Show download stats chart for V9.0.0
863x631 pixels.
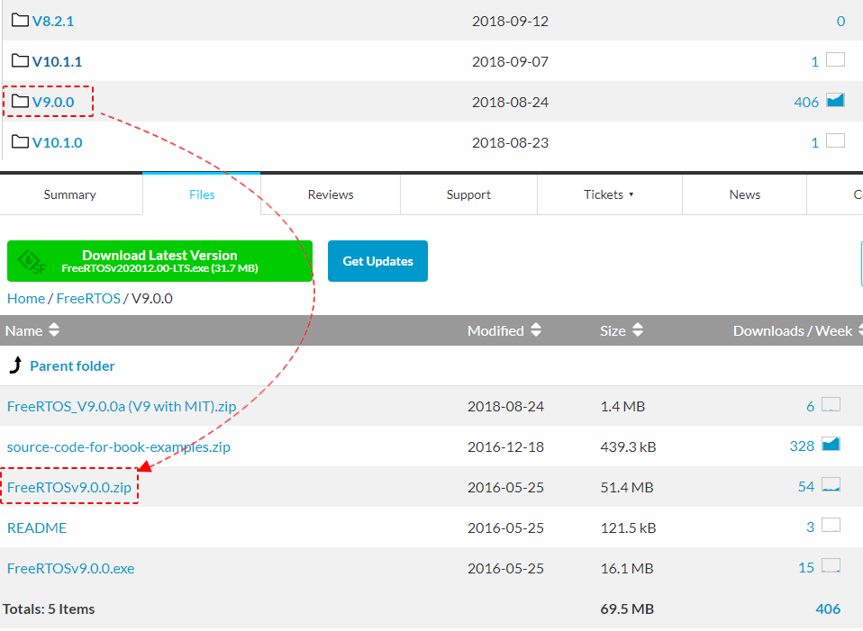pyautogui.click(x=835, y=100)
